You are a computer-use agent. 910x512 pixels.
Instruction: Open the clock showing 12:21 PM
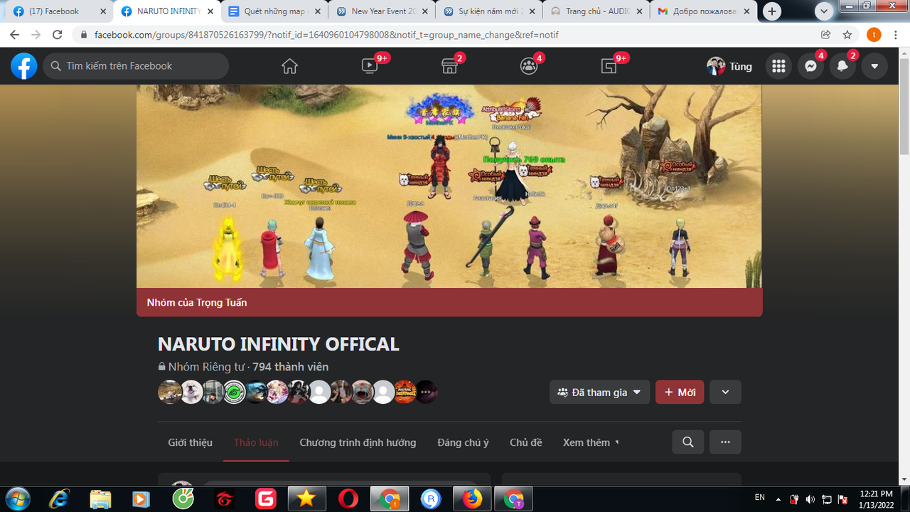coord(874,498)
